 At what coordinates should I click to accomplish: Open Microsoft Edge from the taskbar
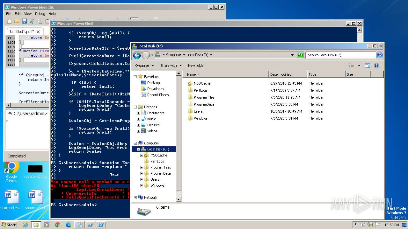[x=68, y=225]
